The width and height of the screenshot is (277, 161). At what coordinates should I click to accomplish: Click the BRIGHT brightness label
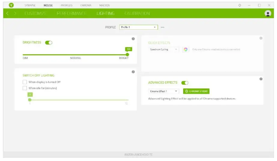click(x=124, y=58)
